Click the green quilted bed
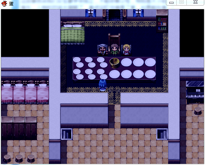The image size is (205, 165). click(x=73, y=33)
